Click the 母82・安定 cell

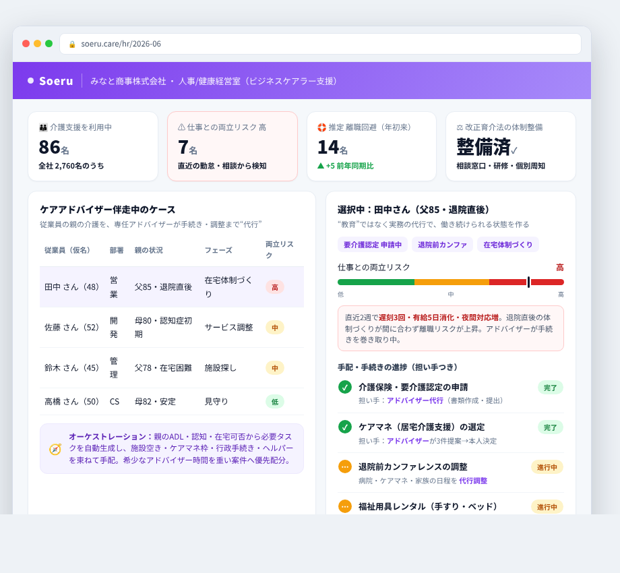pos(155,401)
